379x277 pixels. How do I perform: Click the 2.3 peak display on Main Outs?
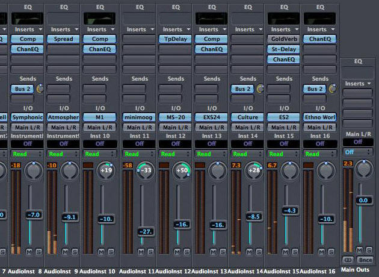[348, 164]
